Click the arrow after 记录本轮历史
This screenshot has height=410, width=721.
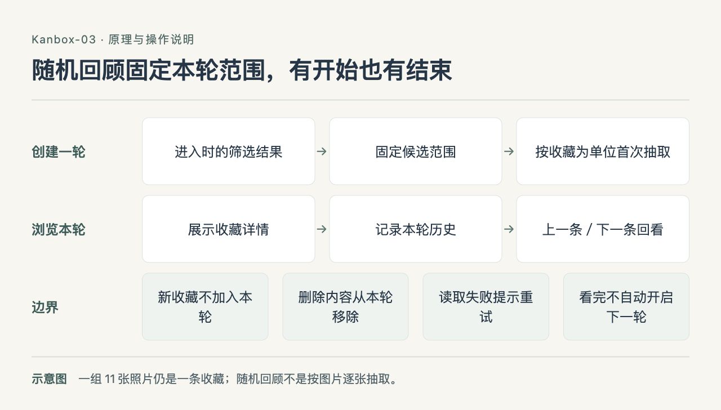tap(509, 229)
